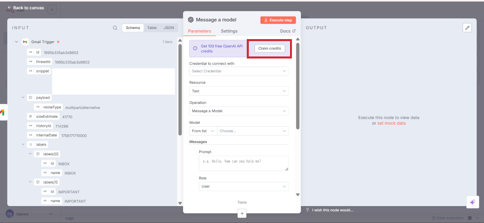Click the Gmail node icon on left edge
The height and width of the screenshot is (223, 484).
2,113
